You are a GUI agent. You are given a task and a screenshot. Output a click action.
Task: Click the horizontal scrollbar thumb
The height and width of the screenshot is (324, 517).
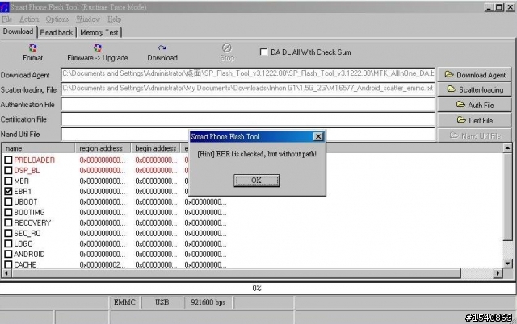(236, 273)
